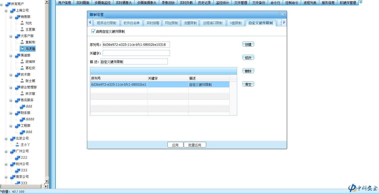Click the double-chevron icon after 软硬件管理

[361, 2]
